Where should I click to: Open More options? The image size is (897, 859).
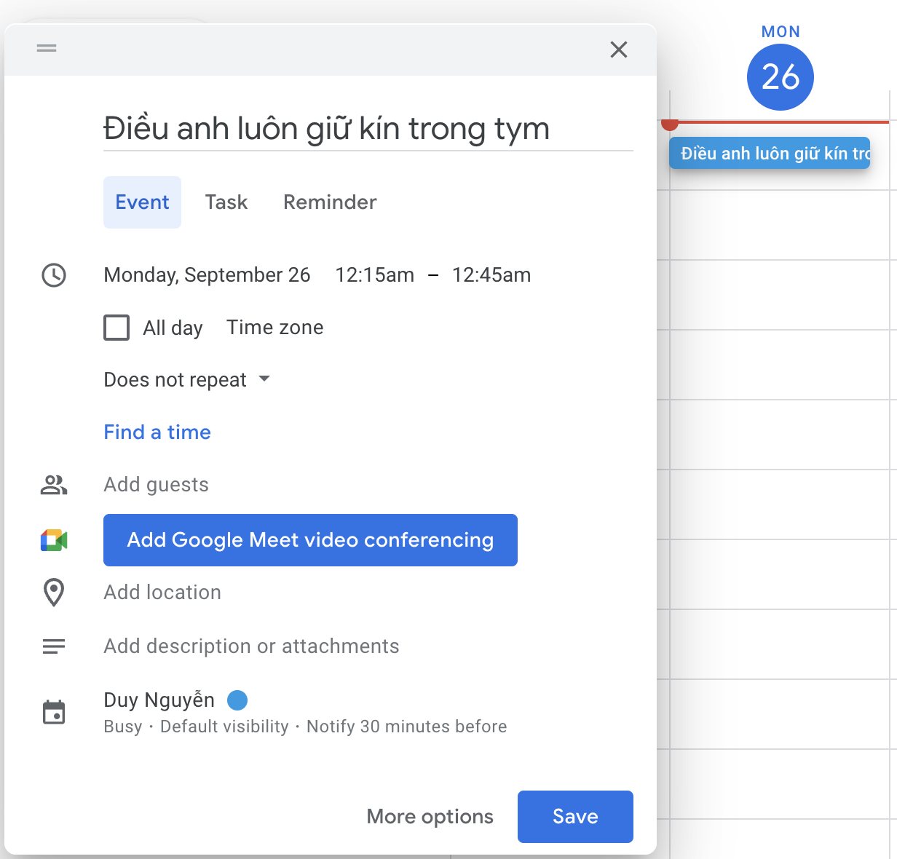[430, 817]
